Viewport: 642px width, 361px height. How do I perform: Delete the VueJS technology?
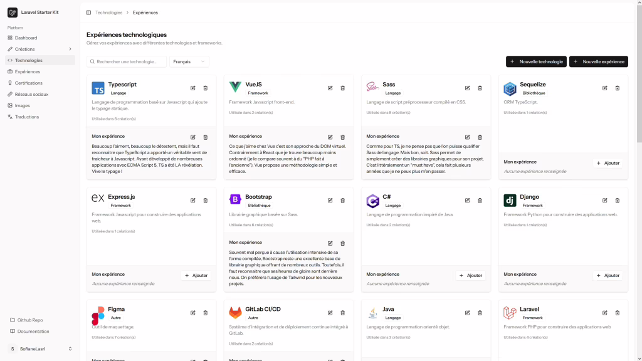[343, 88]
